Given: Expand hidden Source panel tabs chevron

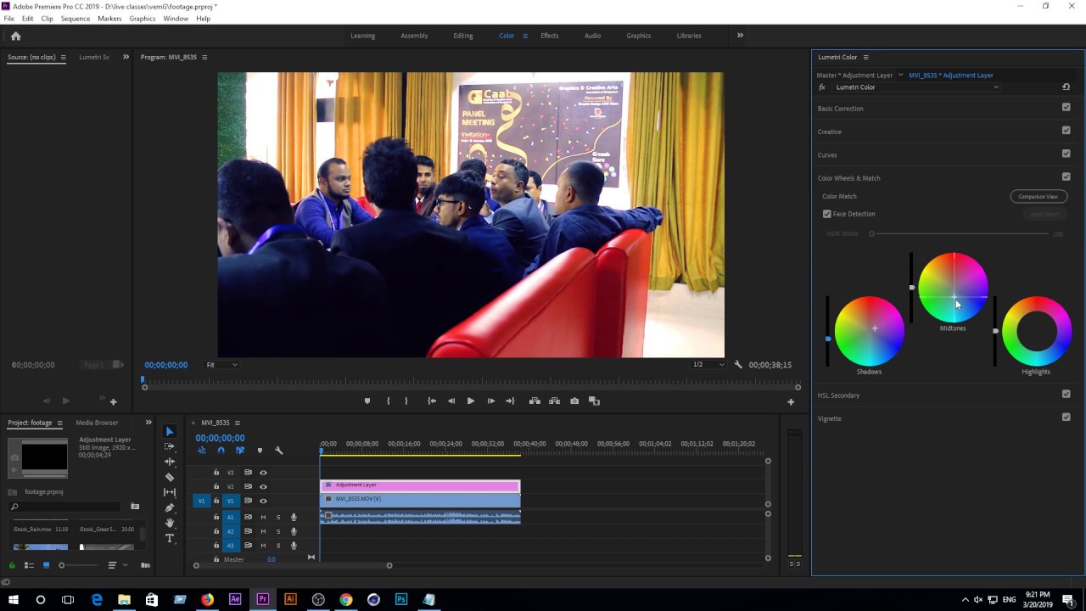Looking at the screenshot, I should [x=126, y=57].
